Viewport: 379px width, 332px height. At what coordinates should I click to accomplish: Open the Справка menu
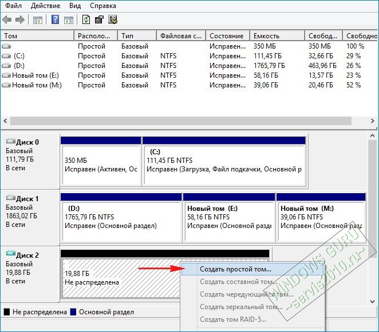tap(103, 6)
